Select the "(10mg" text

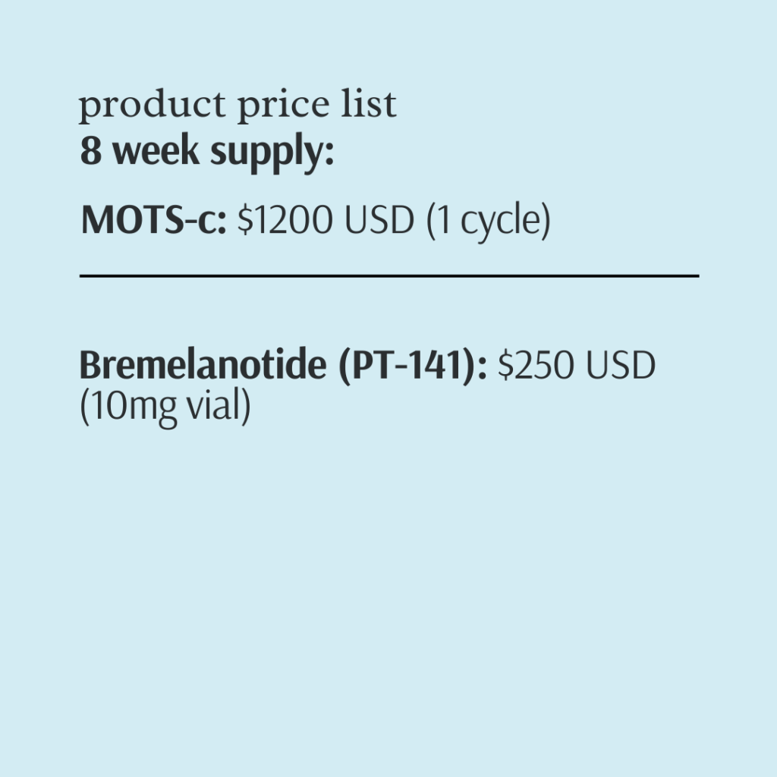[x=128, y=407]
